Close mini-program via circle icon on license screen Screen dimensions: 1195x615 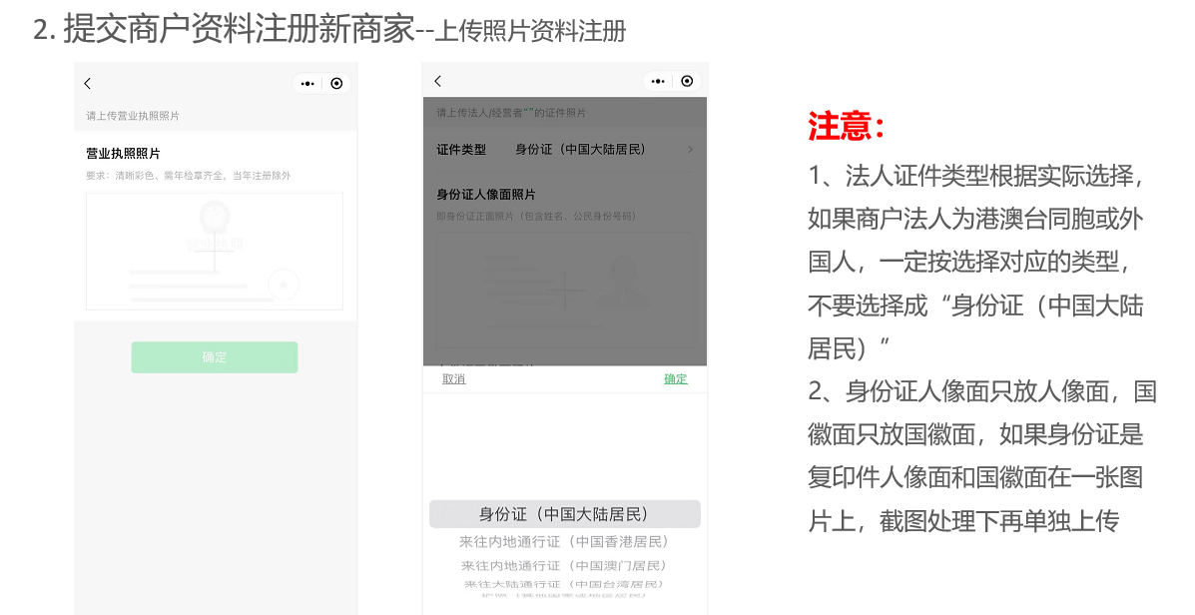[x=336, y=84]
